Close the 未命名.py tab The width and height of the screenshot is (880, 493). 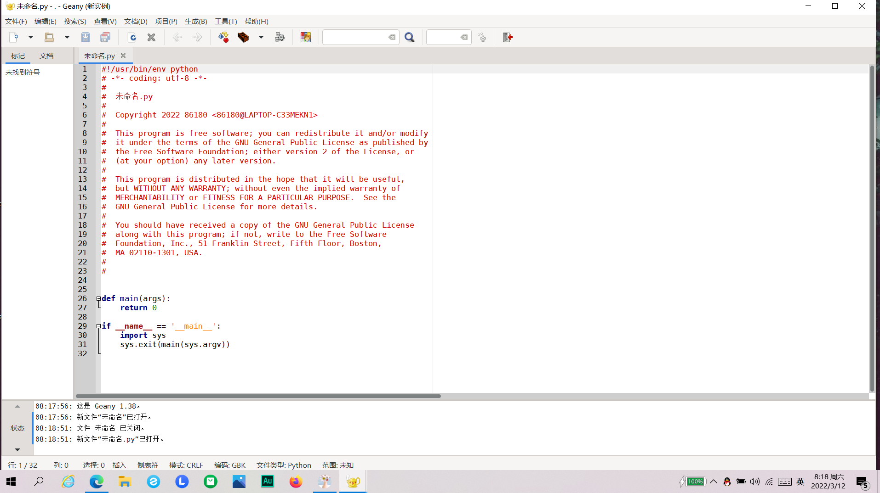tap(123, 56)
